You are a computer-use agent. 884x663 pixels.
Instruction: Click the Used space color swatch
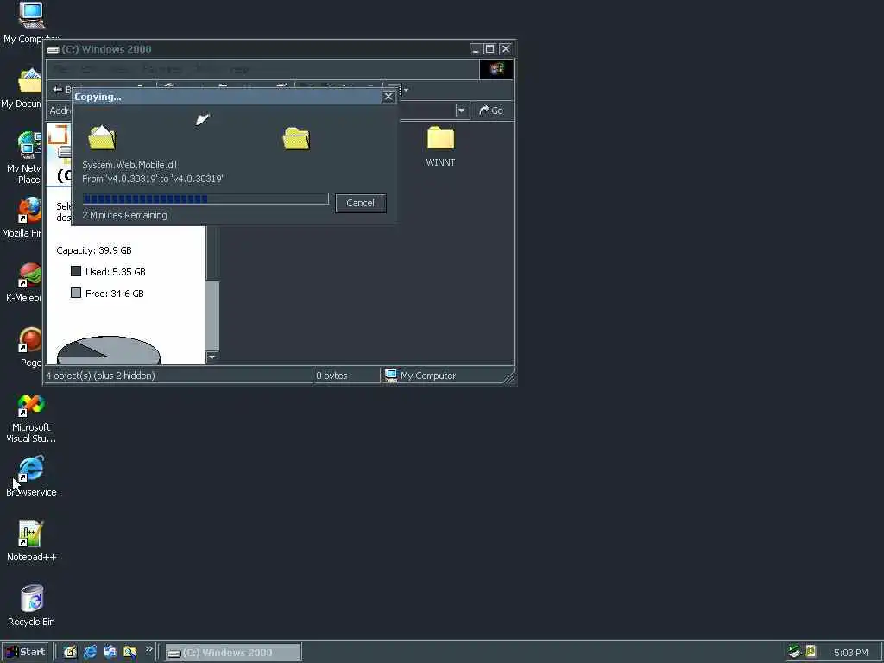[76, 271]
